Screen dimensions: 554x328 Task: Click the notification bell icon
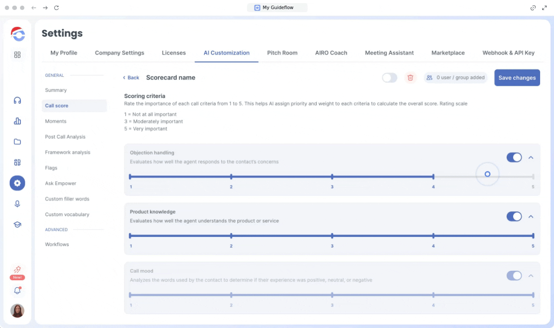tap(17, 291)
